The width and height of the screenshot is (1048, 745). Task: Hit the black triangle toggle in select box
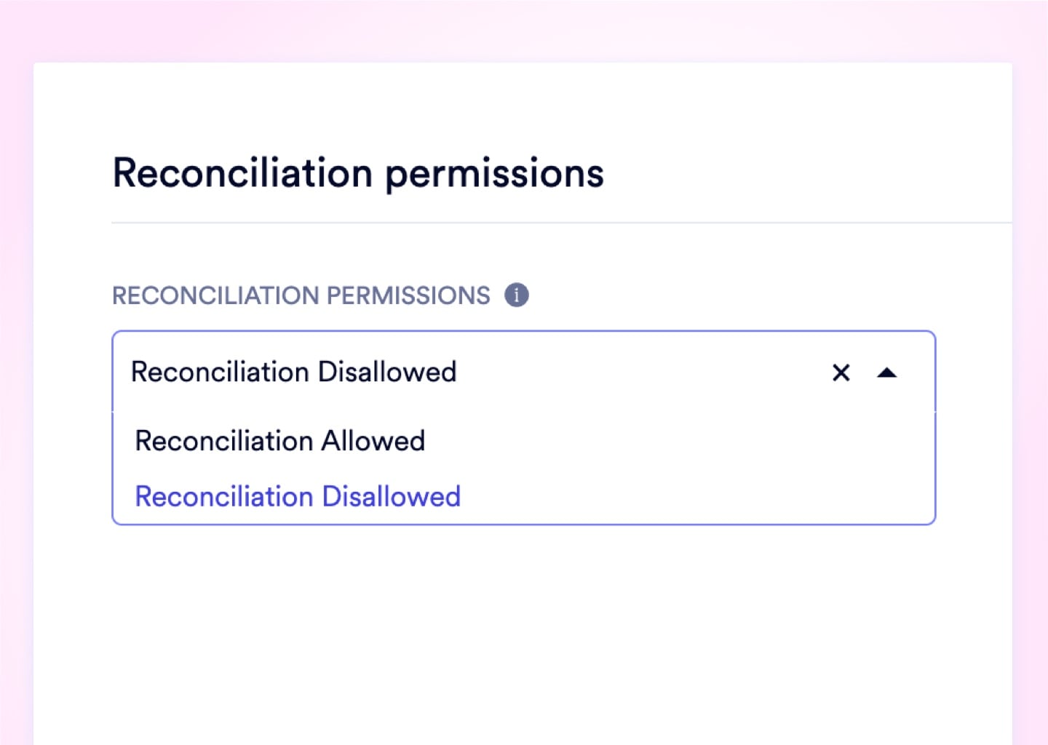tap(886, 372)
